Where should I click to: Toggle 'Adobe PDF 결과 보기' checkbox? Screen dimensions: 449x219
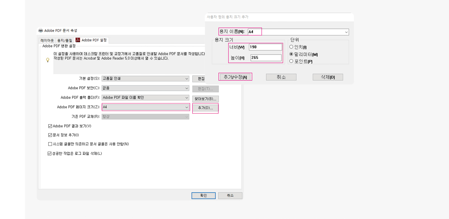pyautogui.click(x=50, y=126)
